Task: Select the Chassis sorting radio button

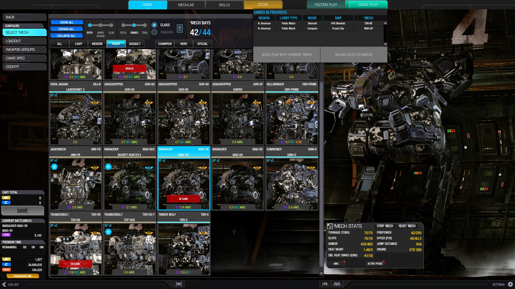Action: 154,32
